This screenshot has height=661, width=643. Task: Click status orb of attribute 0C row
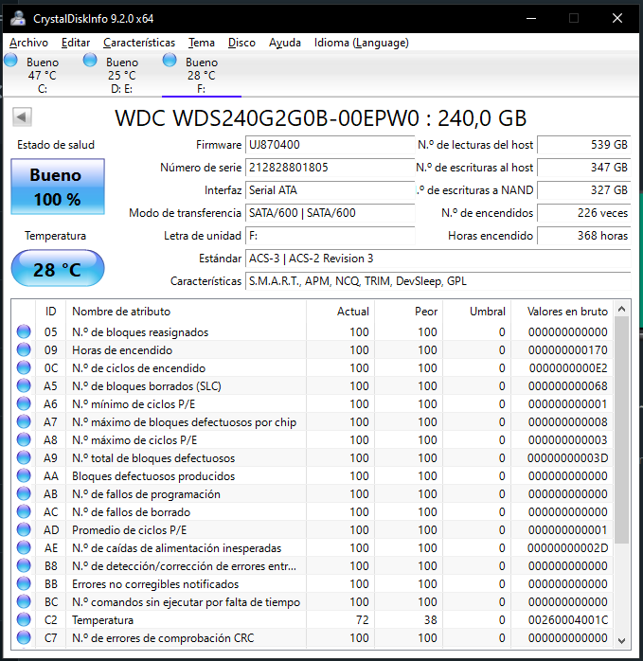[24, 367]
